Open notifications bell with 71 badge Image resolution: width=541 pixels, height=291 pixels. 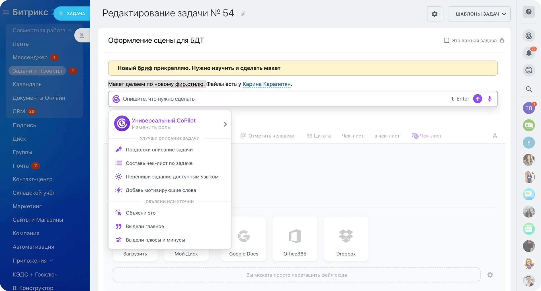529,53
